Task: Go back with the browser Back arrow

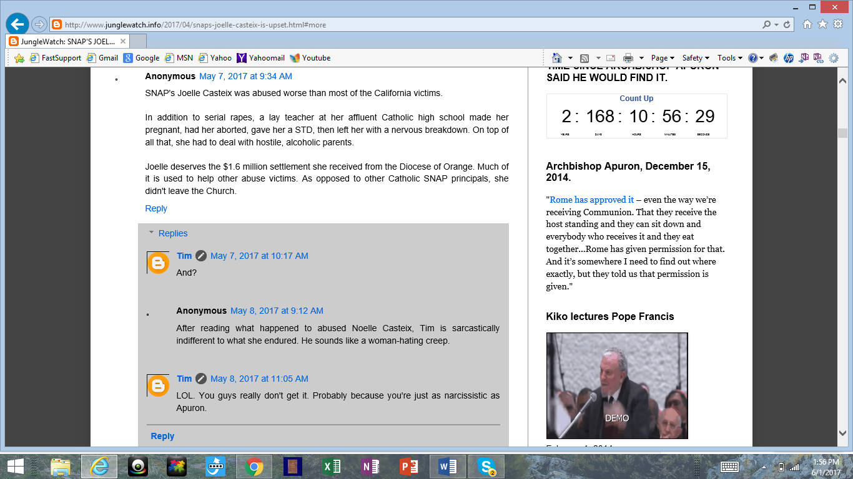Action: point(17,24)
